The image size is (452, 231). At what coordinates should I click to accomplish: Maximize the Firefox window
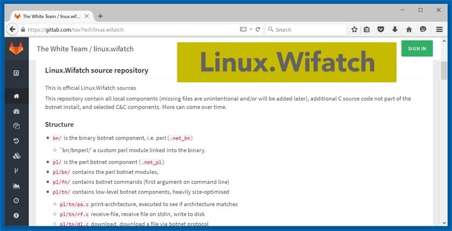click(x=421, y=10)
